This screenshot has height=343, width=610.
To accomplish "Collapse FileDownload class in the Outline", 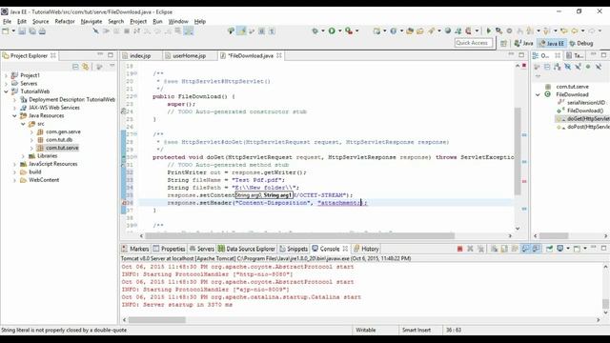I will [x=538, y=94].
